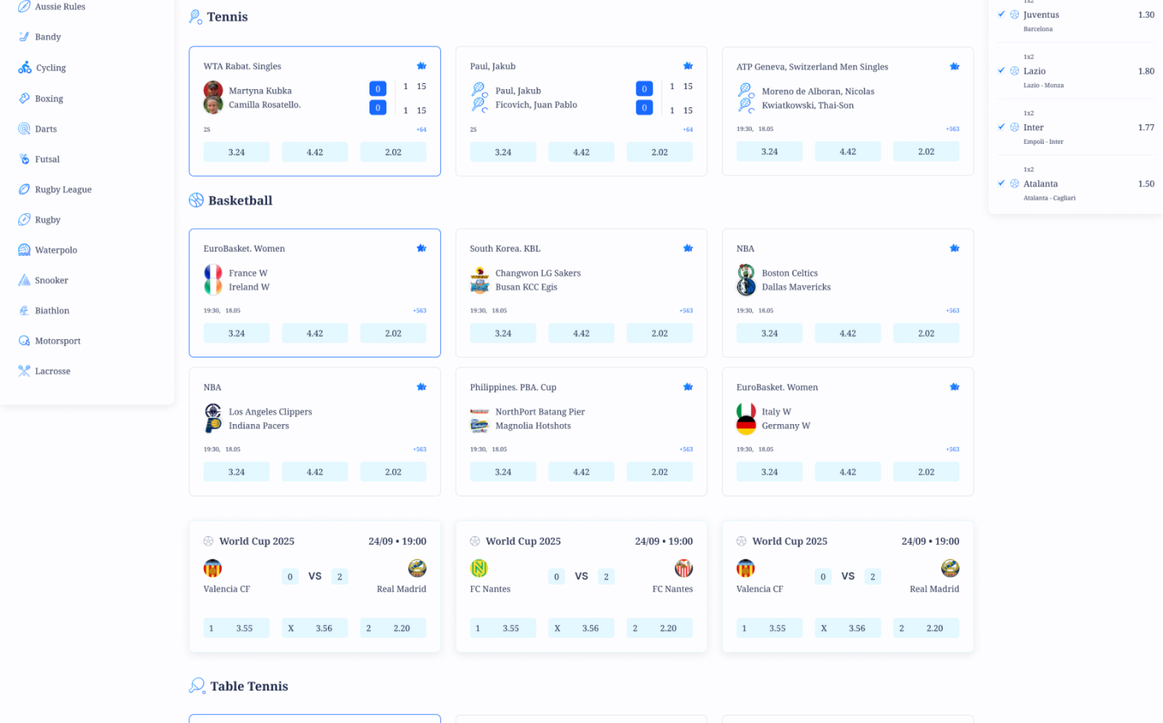Show +563 more markets for Italy W match

(x=952, y=449)
